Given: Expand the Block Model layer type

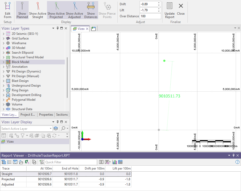Looking at the screenshot, I should (x=3, y=62).
